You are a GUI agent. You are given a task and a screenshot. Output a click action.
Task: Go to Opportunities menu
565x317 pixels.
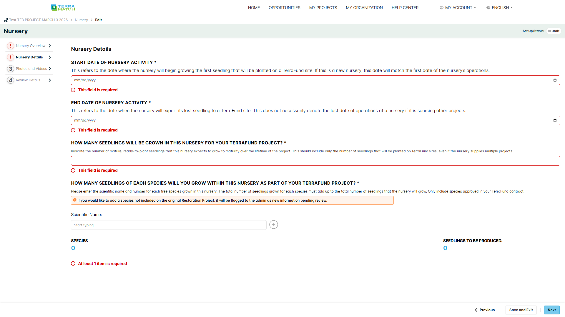click(285, 8)
